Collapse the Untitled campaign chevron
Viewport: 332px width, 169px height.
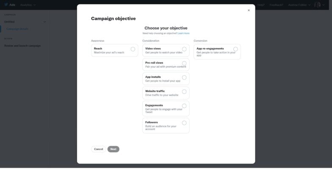click(x=45, y=22)
